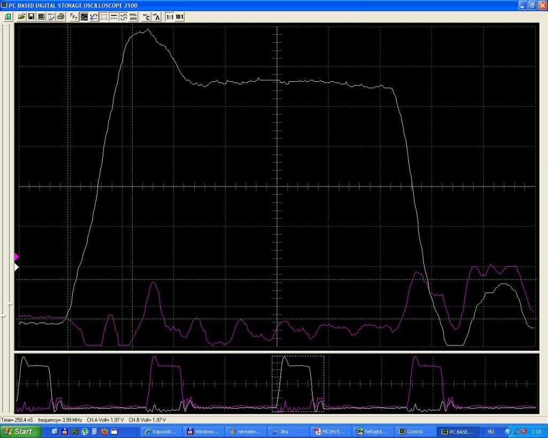Click the PC BASE... taskbar button

[458, 432]
